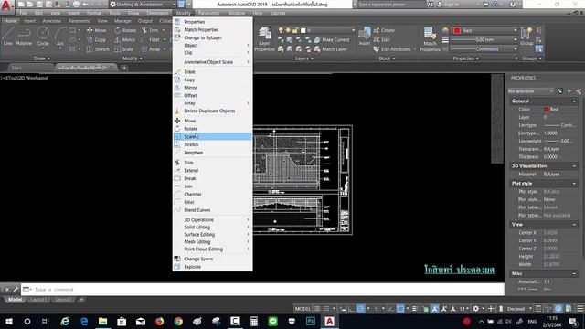Click the workspace gear icon in status bar
Viewport: 585px width, 329px height.
475,309
